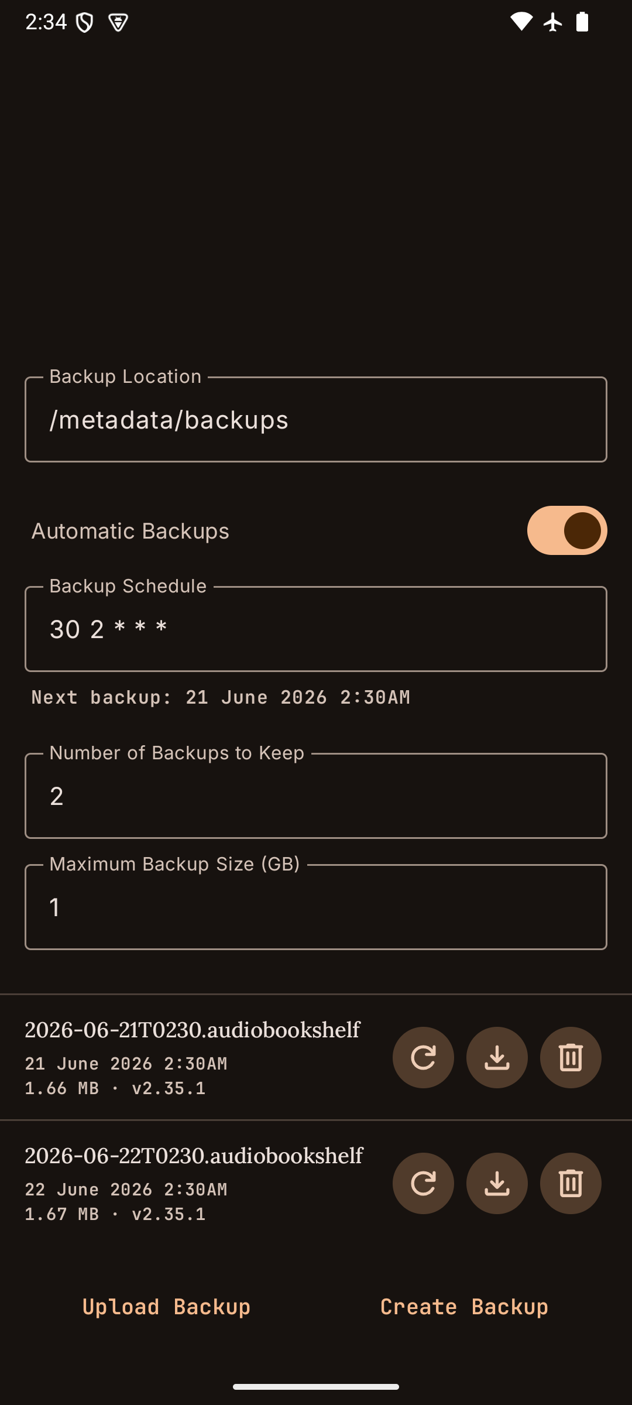Change Number of Backups to Keep
Viewport: 632px width, 1405px height.
(316, 796)
